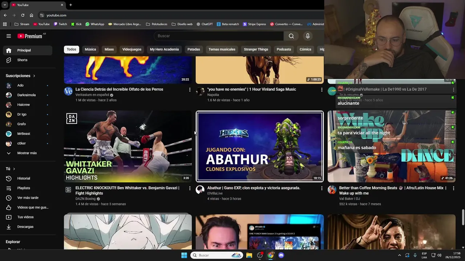This screenshot has height=261, width=465.
Task: Open Historial in sidebar
Action: point(28,178)
